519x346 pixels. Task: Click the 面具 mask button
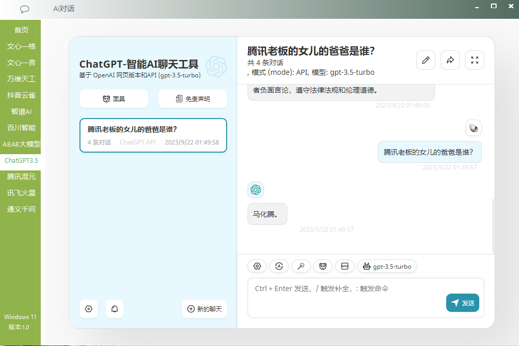[x=114, y=99]
